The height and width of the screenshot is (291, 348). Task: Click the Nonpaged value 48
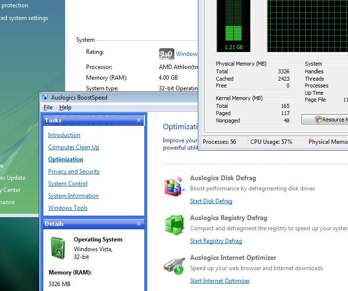coord(287,120)
